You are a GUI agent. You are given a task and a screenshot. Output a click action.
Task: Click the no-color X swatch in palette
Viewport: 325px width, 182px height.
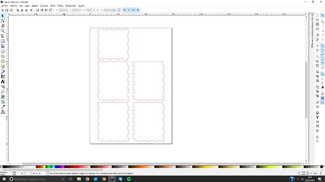pyautogui.click(x=1, y=167)
